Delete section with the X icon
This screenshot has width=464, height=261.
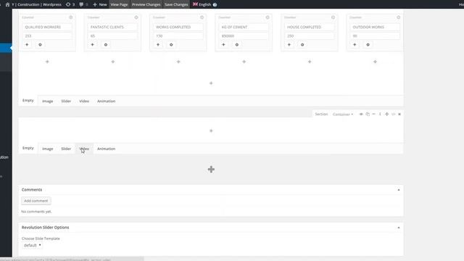coord(399,115)
